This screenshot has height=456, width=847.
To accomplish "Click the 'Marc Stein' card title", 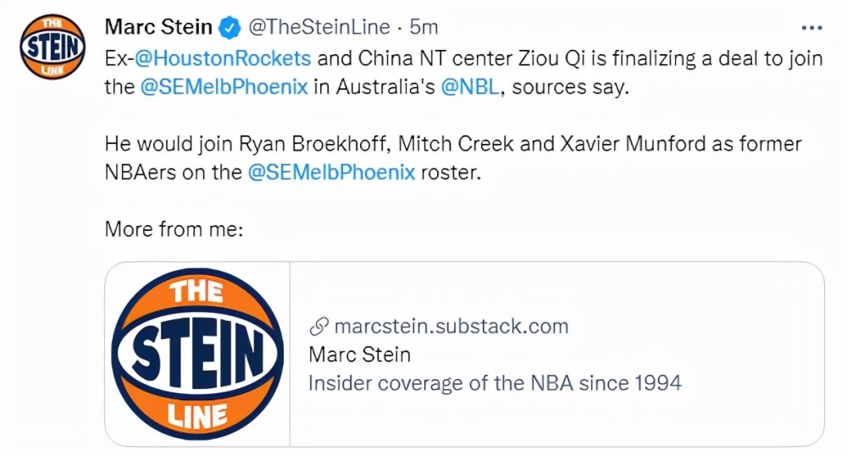I will click(360, 354).
